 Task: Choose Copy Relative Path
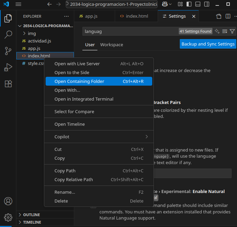coord(99,180)
